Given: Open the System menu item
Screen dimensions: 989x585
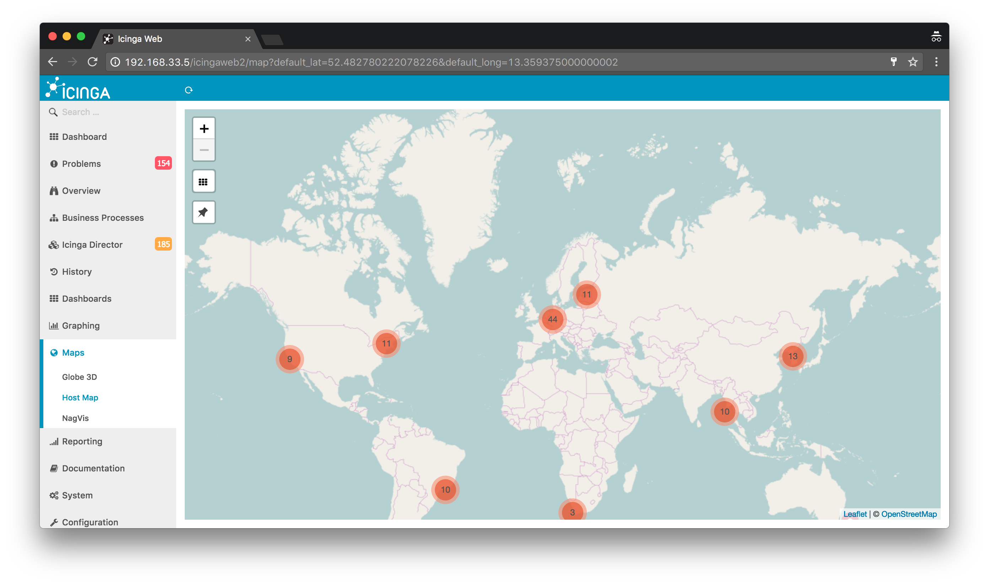Looking at the screenshot, I should pos(108,496).
